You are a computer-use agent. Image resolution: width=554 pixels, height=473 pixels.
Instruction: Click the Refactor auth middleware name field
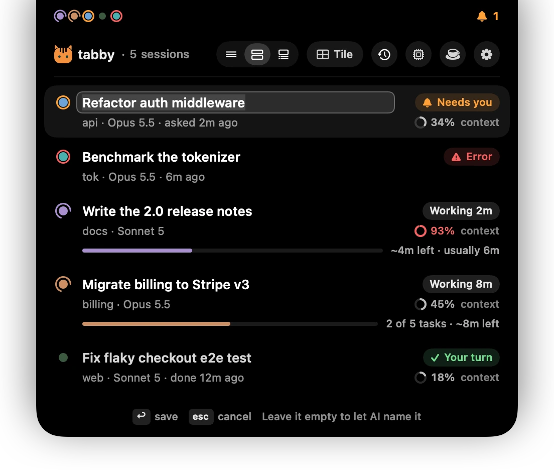235,102
